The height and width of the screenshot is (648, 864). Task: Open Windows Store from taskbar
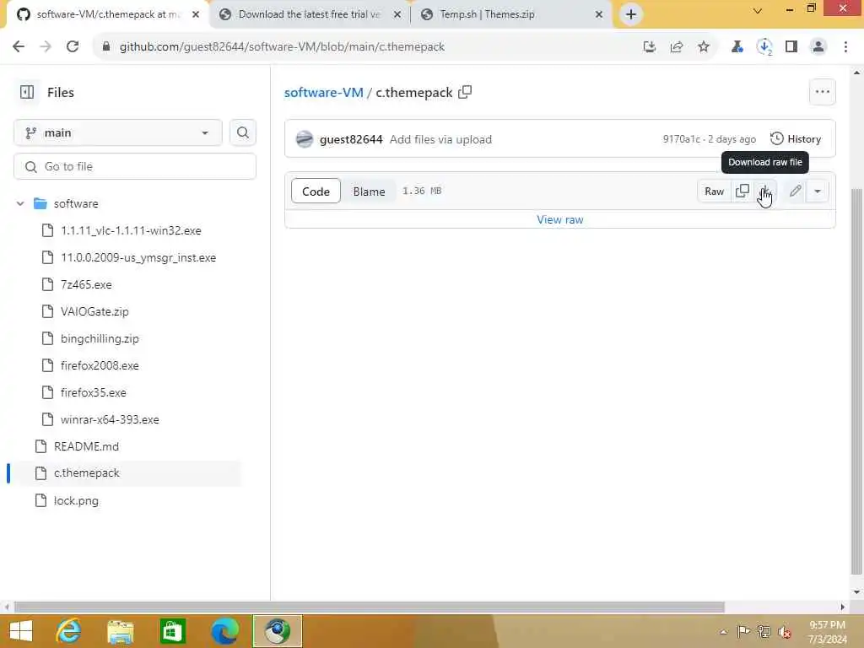[172, 631]
